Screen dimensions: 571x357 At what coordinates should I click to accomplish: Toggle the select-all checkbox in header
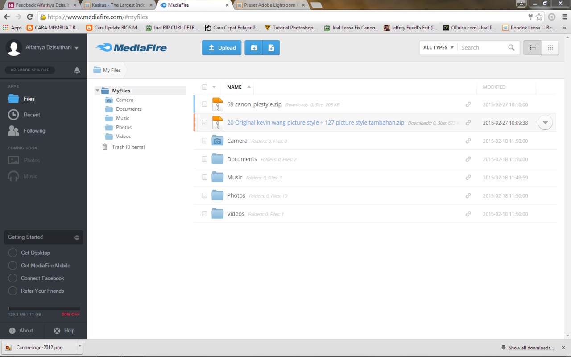click(x=204, y=87)
